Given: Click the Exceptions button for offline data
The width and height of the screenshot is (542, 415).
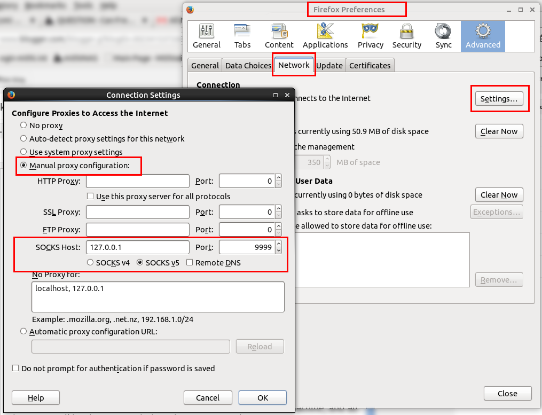Looking at the screenshot, I should point(497,212).
